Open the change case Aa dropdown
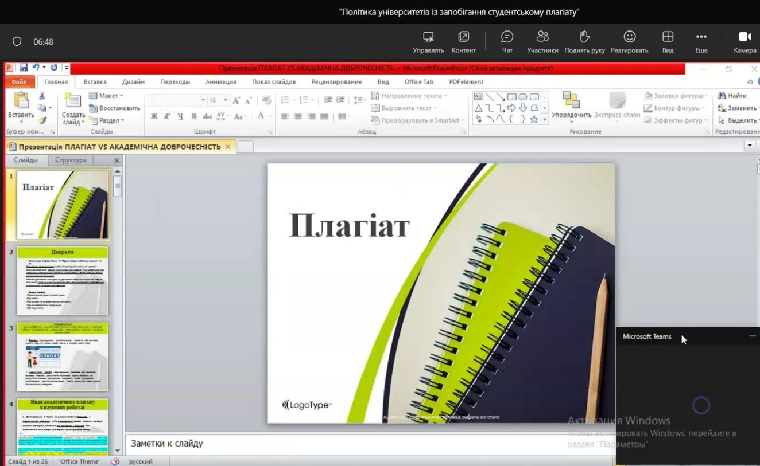This screenshot has width=760, height=466. pyautogui.click(x=240, y=116)
